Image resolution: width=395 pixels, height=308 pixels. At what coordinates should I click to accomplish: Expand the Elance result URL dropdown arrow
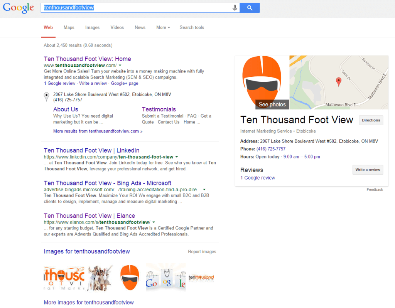tap(154, 222)
